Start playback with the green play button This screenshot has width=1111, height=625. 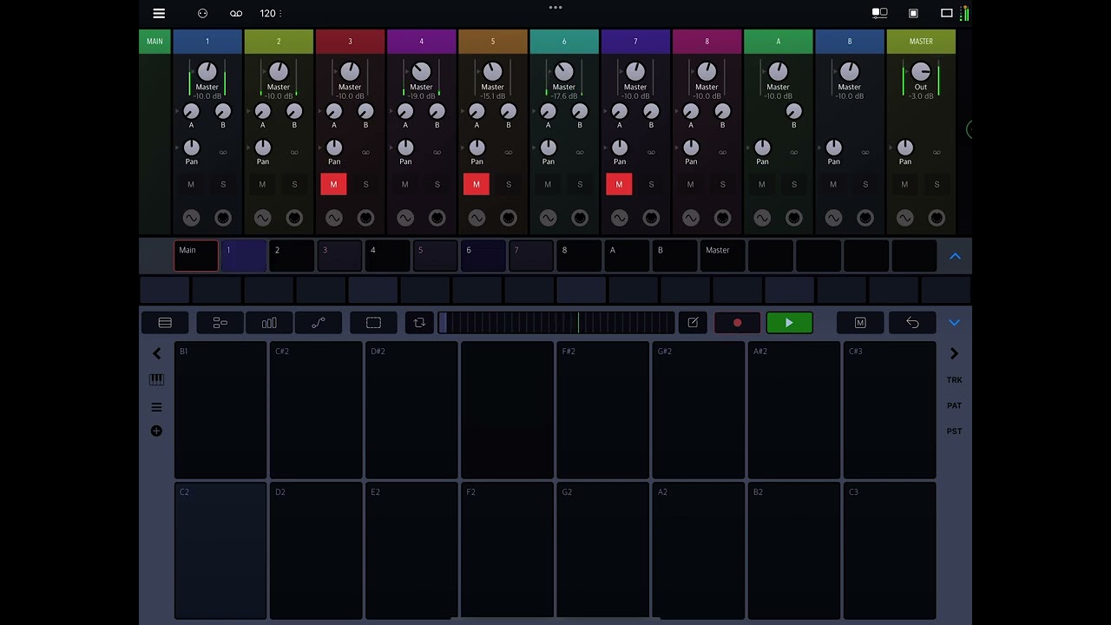(x=789, y=323)
